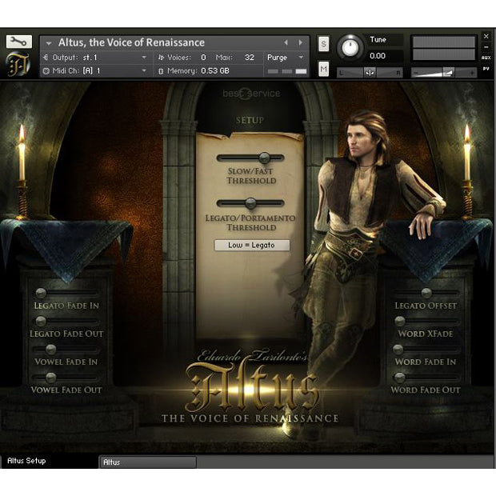The image size is (496, 496).
Task: Switch to the Altus tab
Action: [x=147, y=462]
